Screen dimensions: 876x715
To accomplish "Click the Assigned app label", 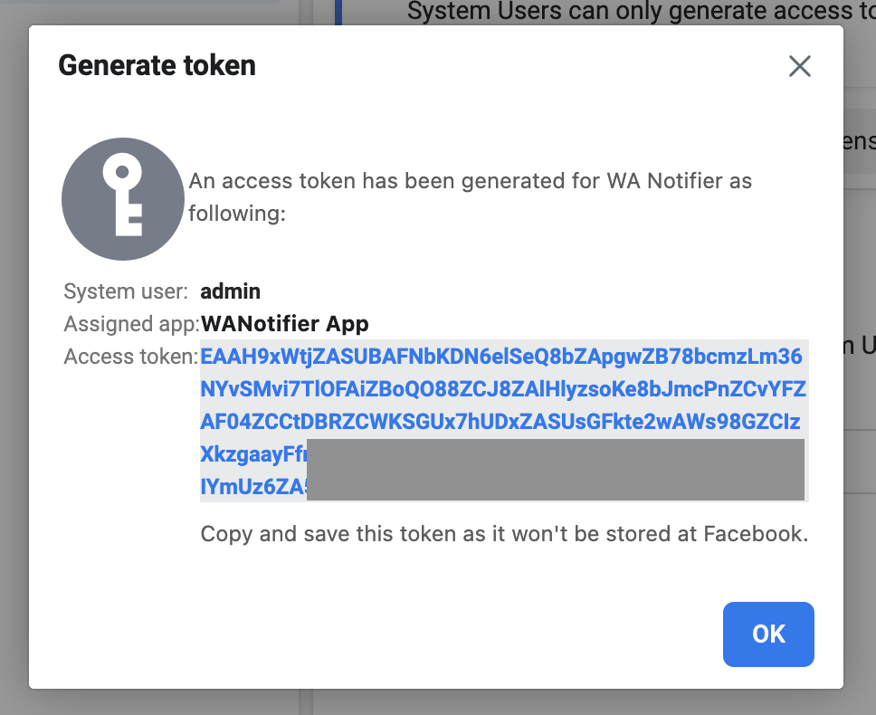I will (x=132, y=323).
